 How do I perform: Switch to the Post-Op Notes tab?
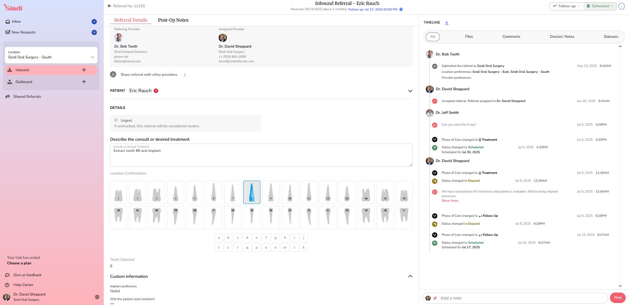click(x=173, y=20)
